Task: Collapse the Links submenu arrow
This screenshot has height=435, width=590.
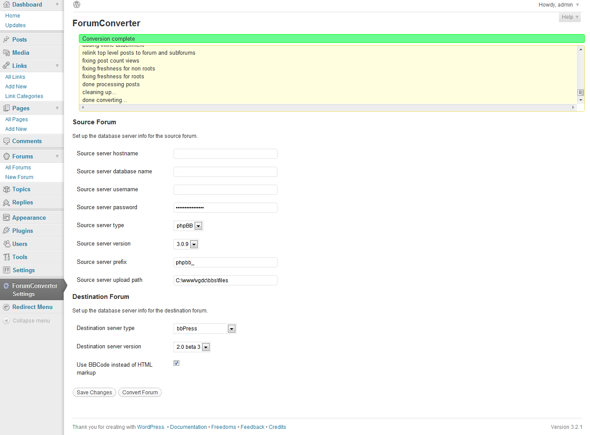Action: pos(57,66)
